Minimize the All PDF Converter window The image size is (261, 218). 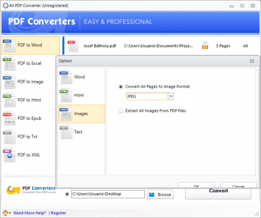[x=232, y=6]
